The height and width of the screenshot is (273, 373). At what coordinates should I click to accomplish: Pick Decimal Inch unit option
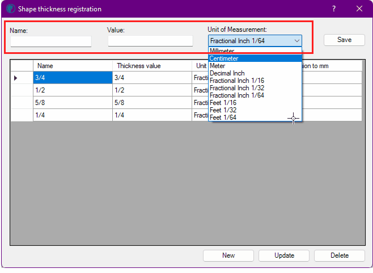(x=255, y=73)
